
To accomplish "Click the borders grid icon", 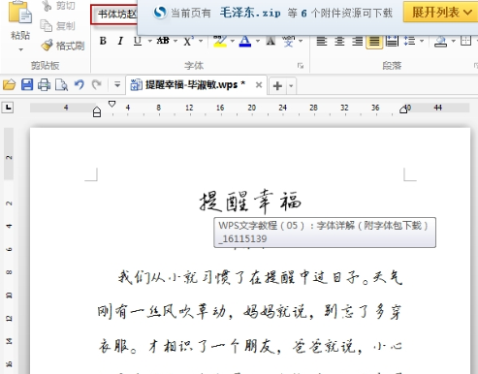I will [x=466, y=41].
